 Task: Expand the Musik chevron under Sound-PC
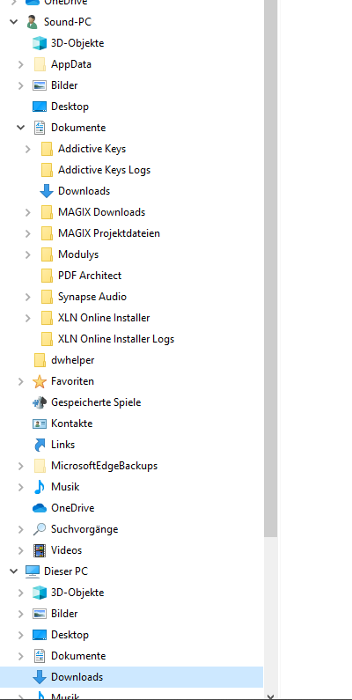[x=21, y=487]
